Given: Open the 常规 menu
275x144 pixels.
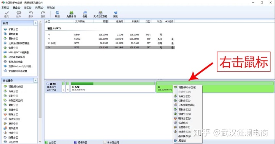Looking at the screenshot, I should coord(5,8).
